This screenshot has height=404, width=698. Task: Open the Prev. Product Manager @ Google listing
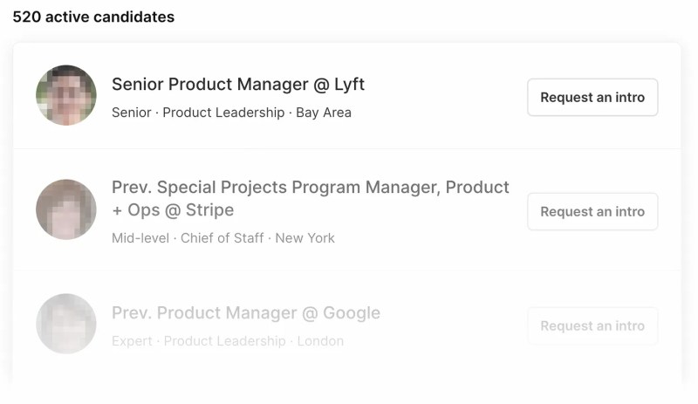pyautogui.click(x=246, y=313)
